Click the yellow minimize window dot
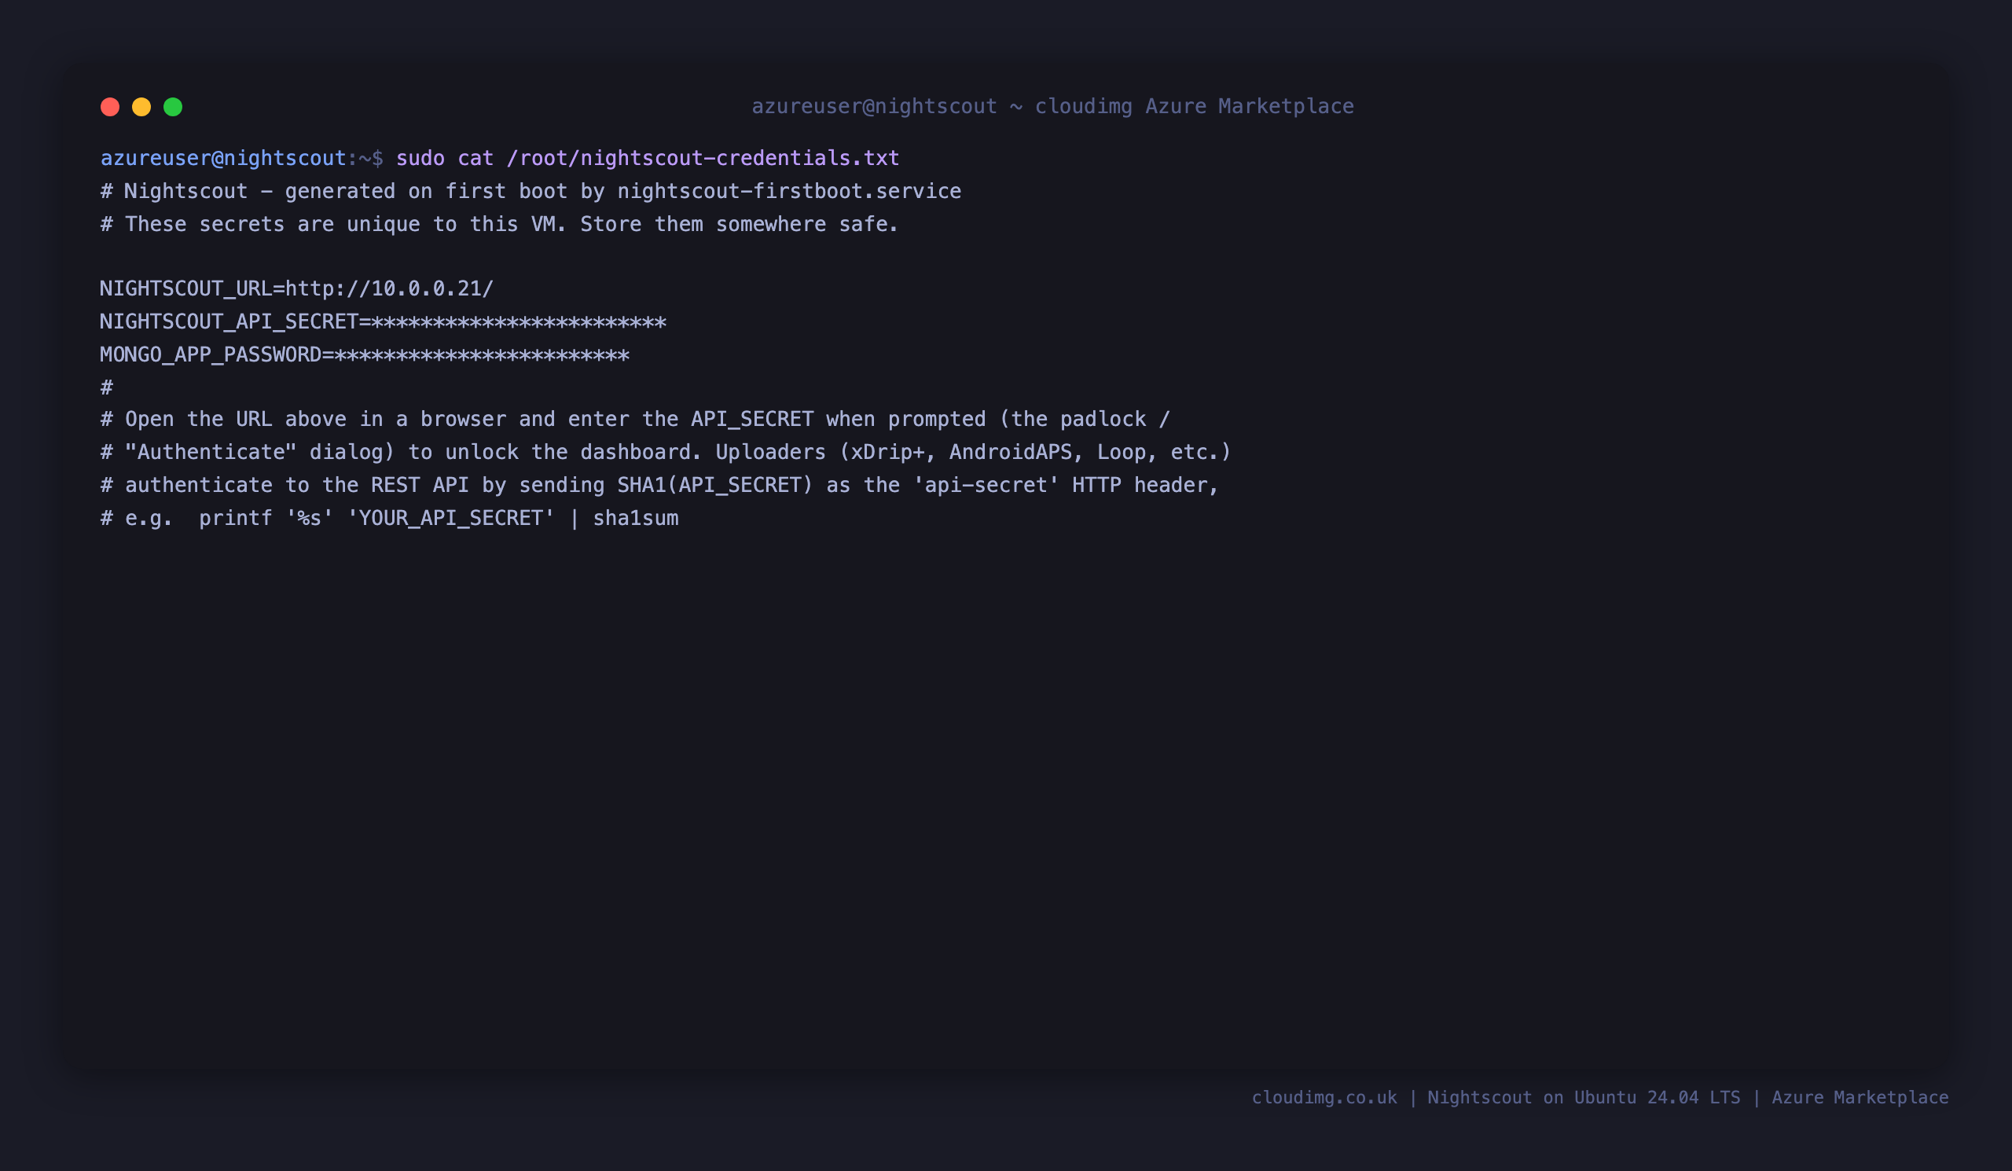The width and height of the screenshot is (2012, 1171). [x=141, y=107]
